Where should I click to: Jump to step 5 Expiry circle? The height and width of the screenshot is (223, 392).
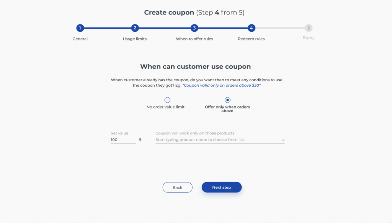[x=309, y=28]
